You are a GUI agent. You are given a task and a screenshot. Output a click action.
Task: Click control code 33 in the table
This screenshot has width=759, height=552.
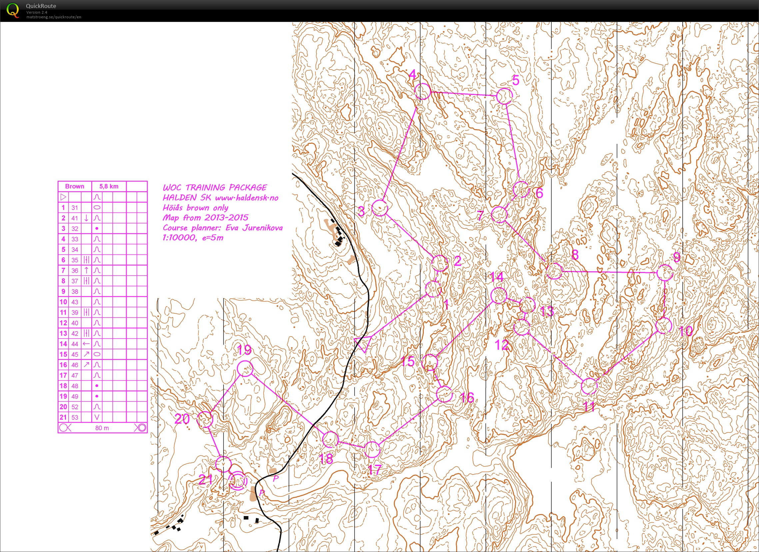tap(75, 239)
